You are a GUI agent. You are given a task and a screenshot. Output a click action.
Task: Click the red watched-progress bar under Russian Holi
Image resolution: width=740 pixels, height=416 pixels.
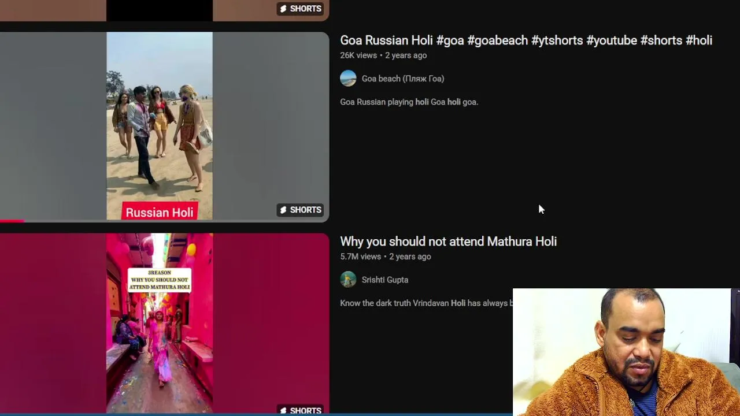click(x=12, y=221)
